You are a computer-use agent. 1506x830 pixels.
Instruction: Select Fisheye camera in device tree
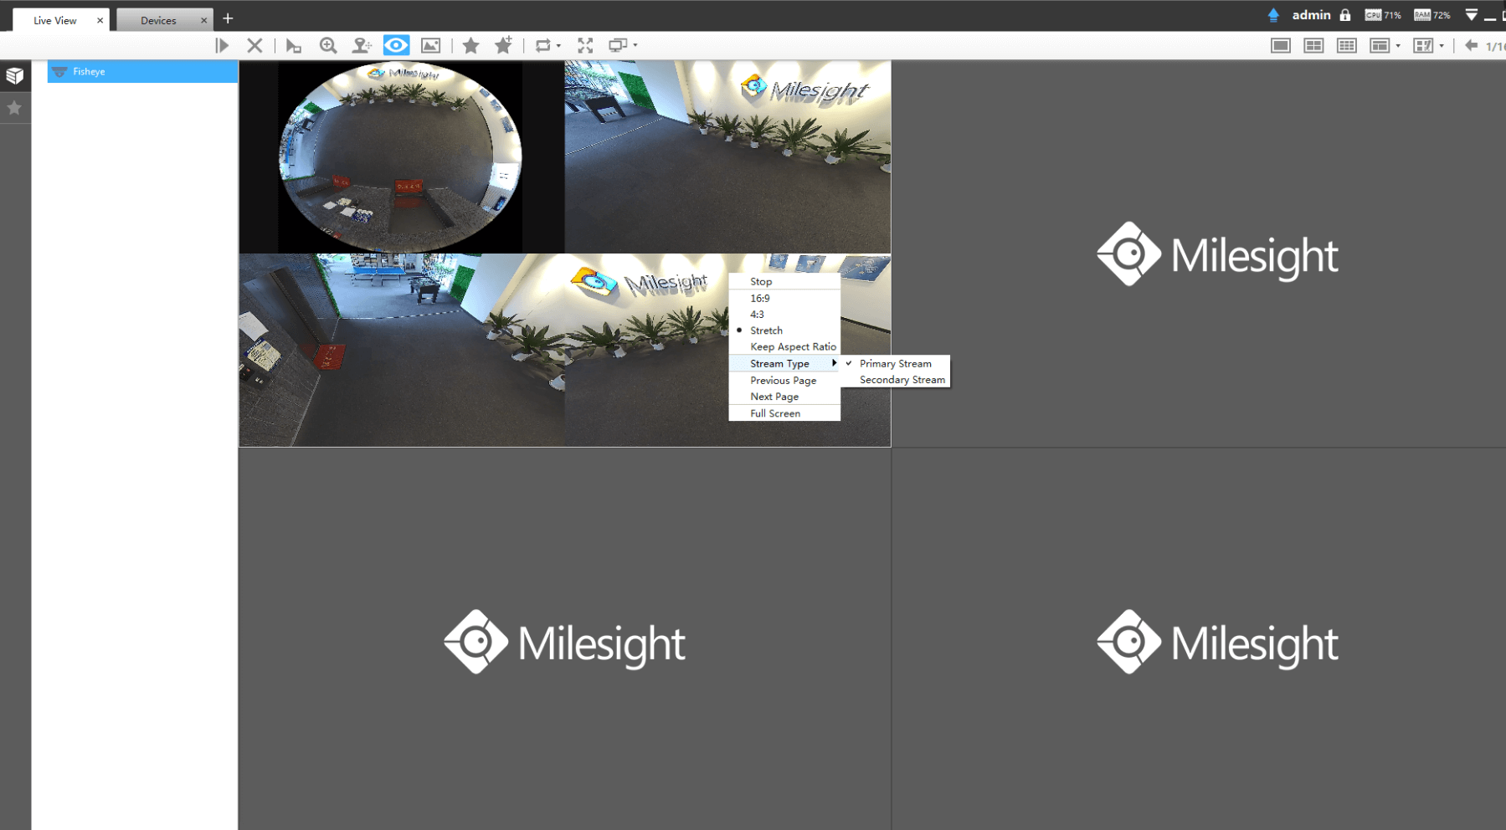[x=142, y=72]
